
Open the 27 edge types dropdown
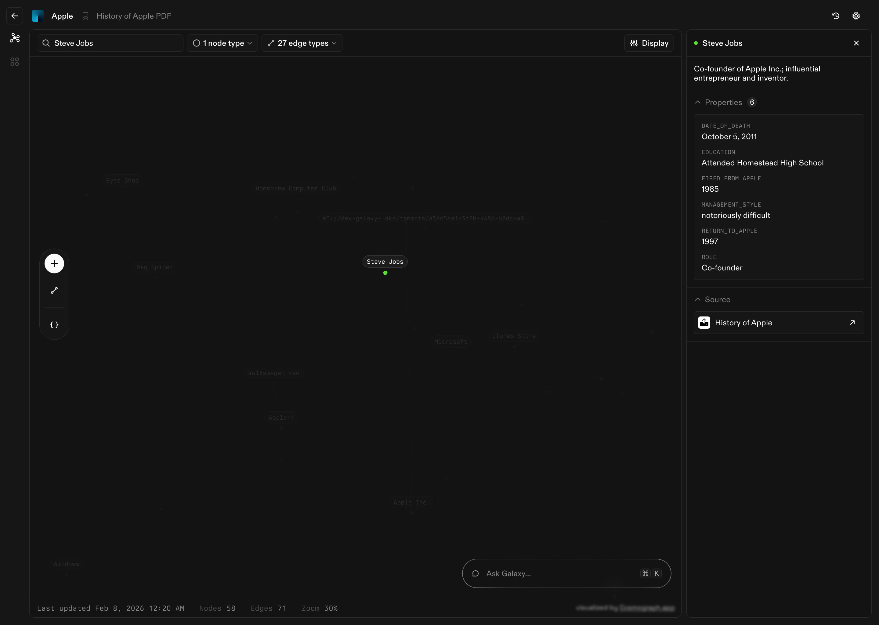point(302,43)
